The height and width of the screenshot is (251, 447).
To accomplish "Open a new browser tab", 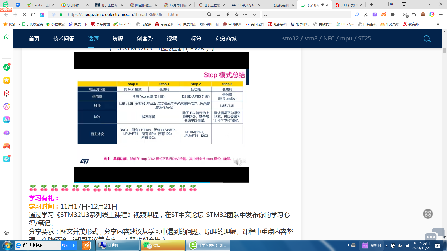I will (371, 5).
